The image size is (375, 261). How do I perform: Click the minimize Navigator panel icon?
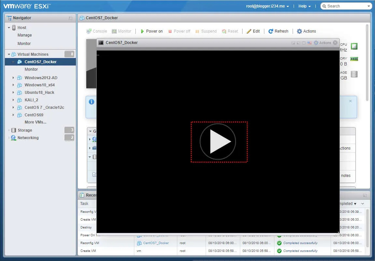[x=71, y=18]
